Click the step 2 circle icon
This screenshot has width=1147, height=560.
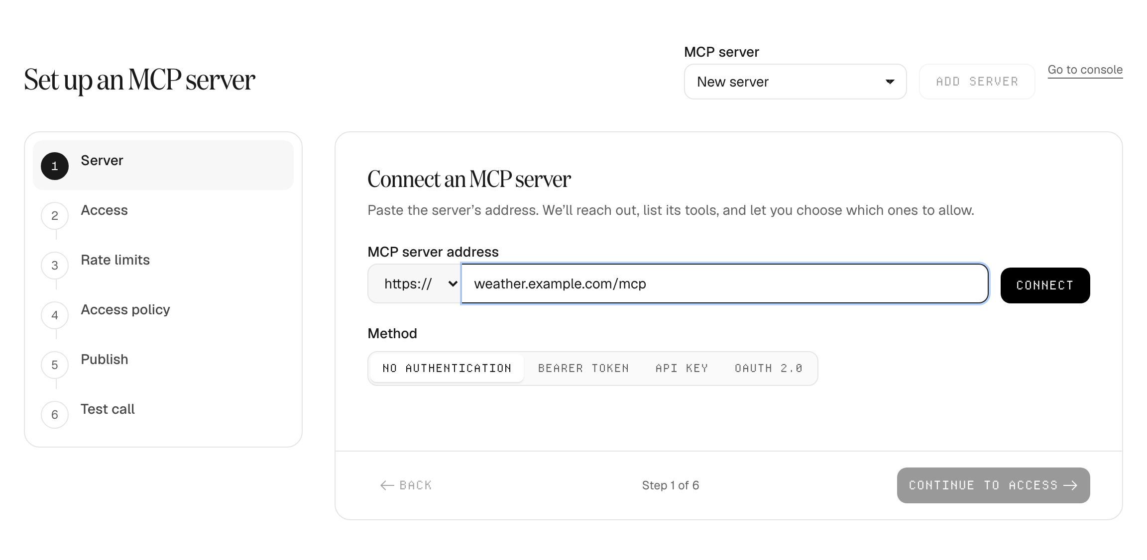(x=55, y=216)
